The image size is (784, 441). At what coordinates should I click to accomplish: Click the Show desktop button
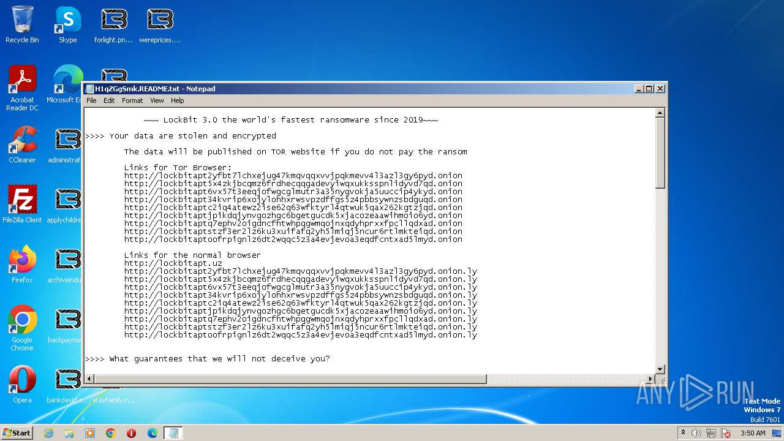tap(778, 433)
